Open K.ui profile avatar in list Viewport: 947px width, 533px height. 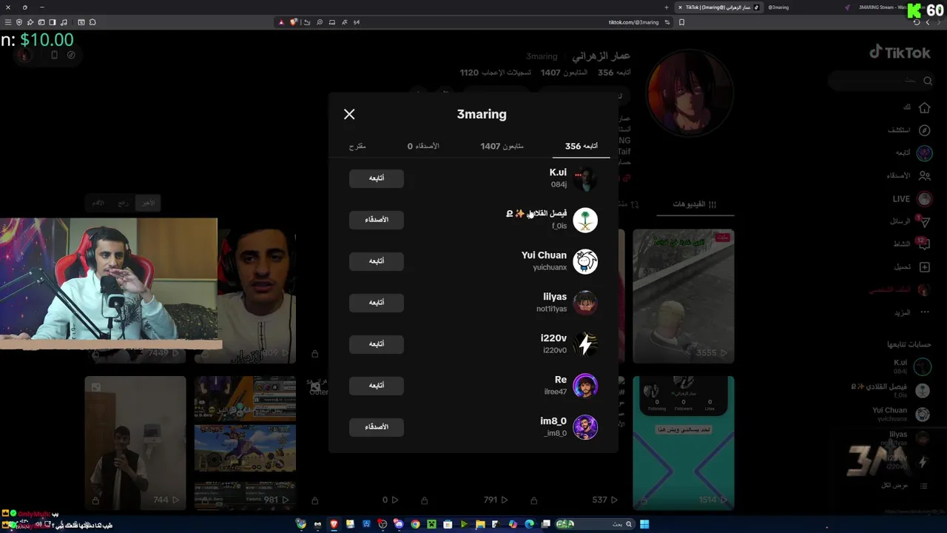point(585,178)
